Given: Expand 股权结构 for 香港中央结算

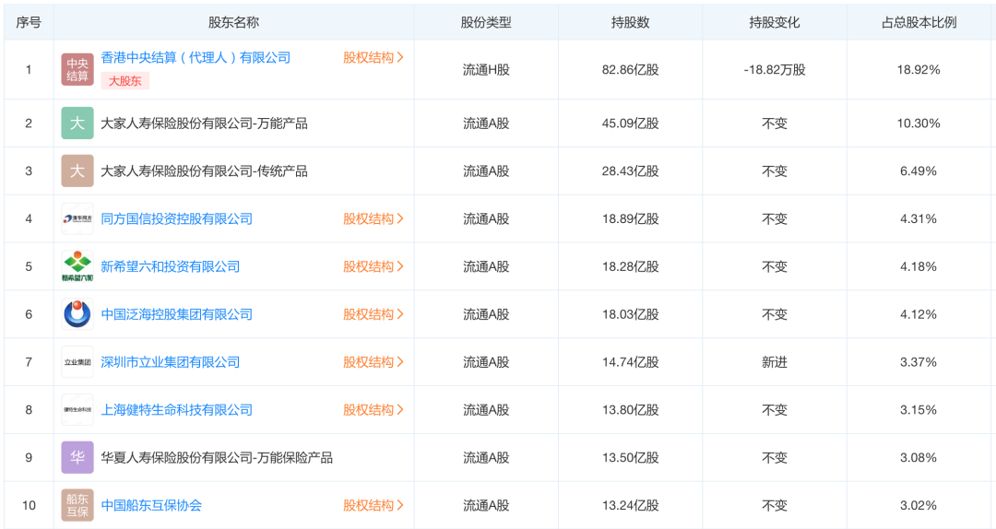Looking at the screenshot, I should coord(373,57).
